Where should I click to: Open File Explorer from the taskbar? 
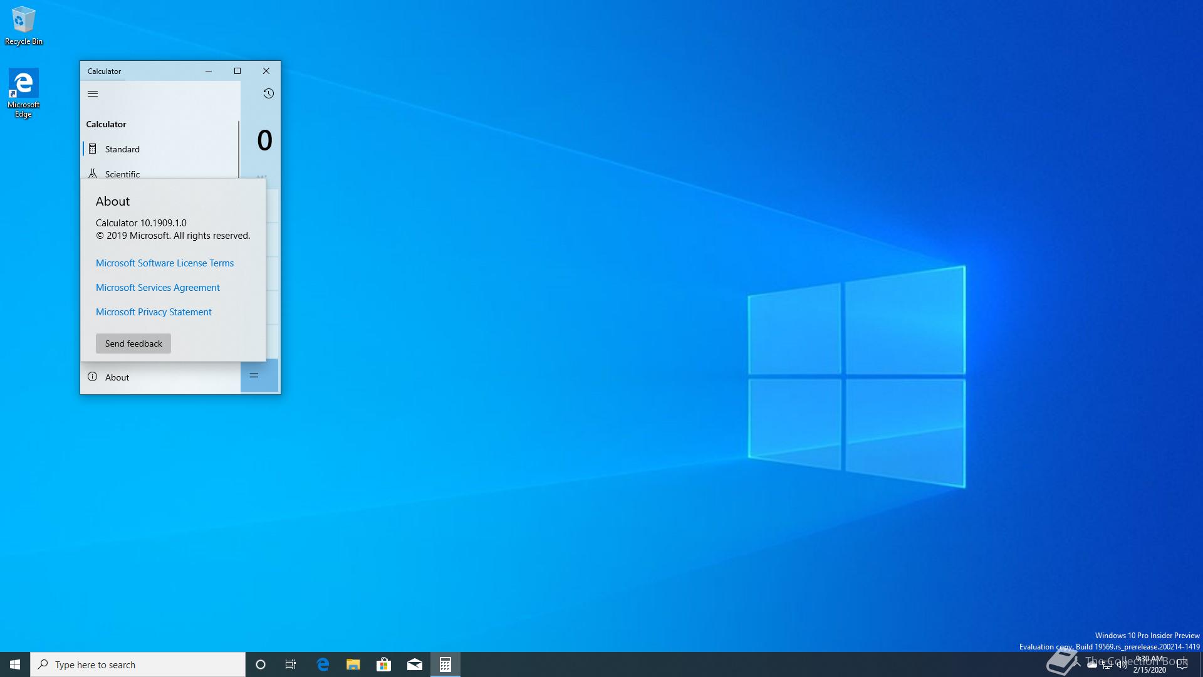point(353,664)
